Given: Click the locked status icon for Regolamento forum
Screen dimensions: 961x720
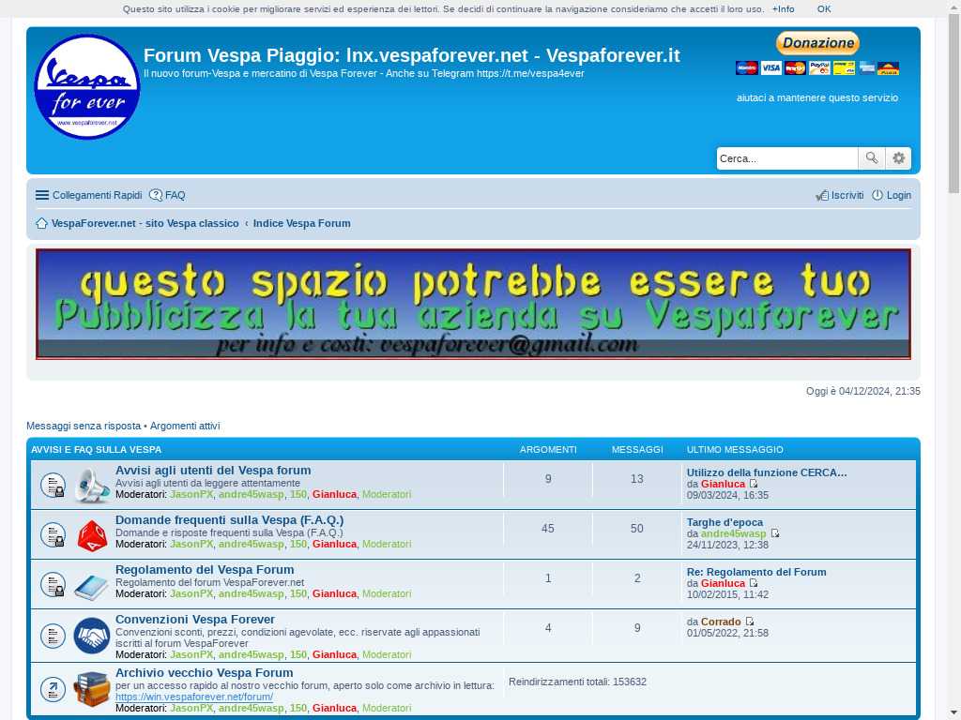Looking at the screenshot, I should coord(53,584).
